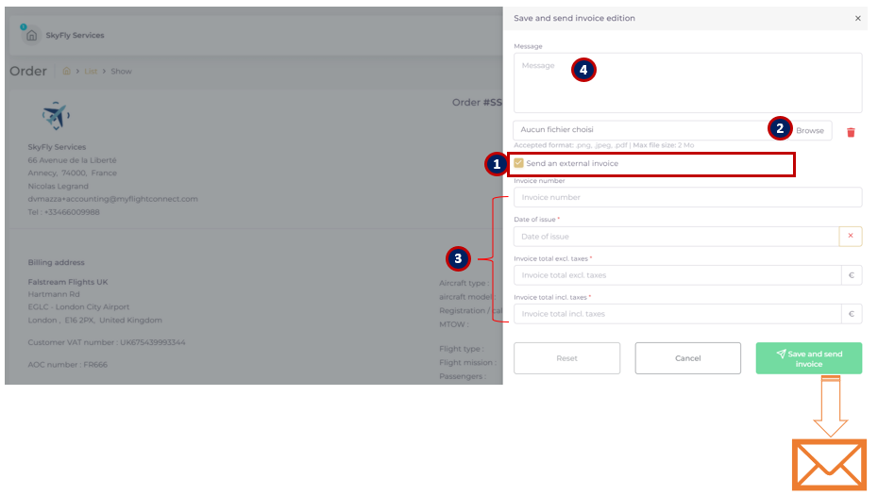Click euro symbol beside total excl. taxes

(x=850, y=275)
